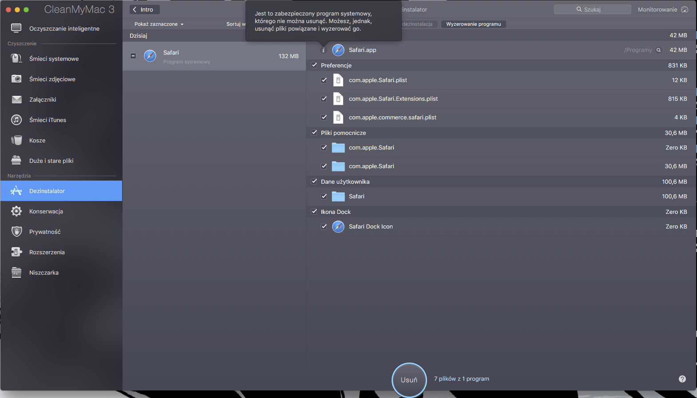Click info icon beside Safari.app
This screenshot has width=697, height=398.
[x=323, y=50]
